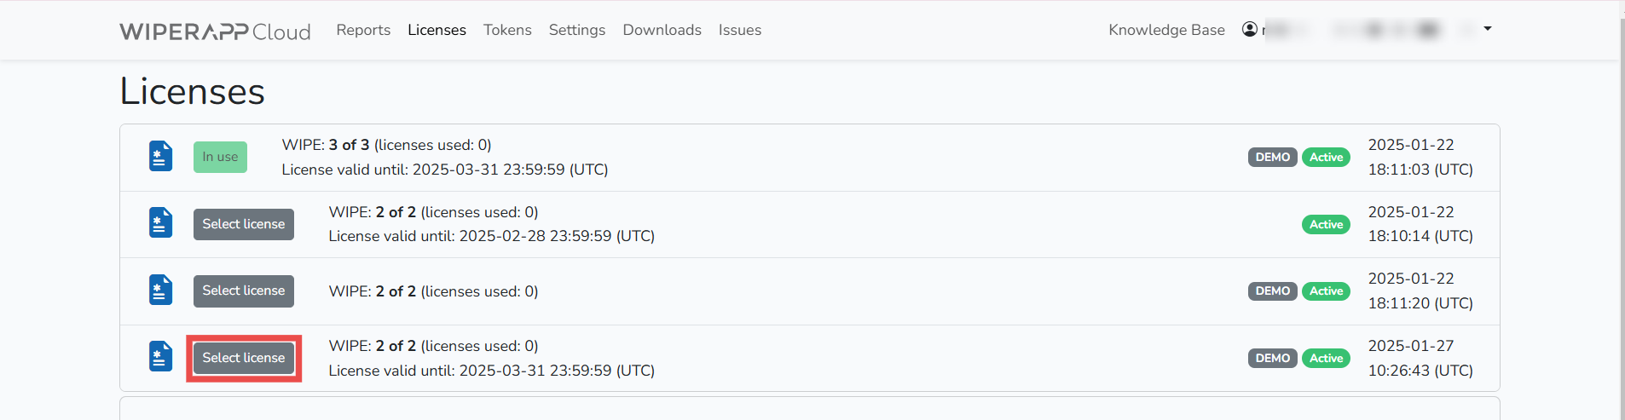Select the license created on 2025-01-27
Viewport: 1625px width, 420px height.
point(244,358)
